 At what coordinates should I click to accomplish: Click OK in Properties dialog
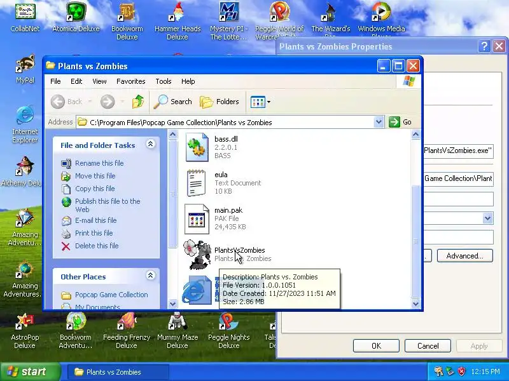[376, 345]
